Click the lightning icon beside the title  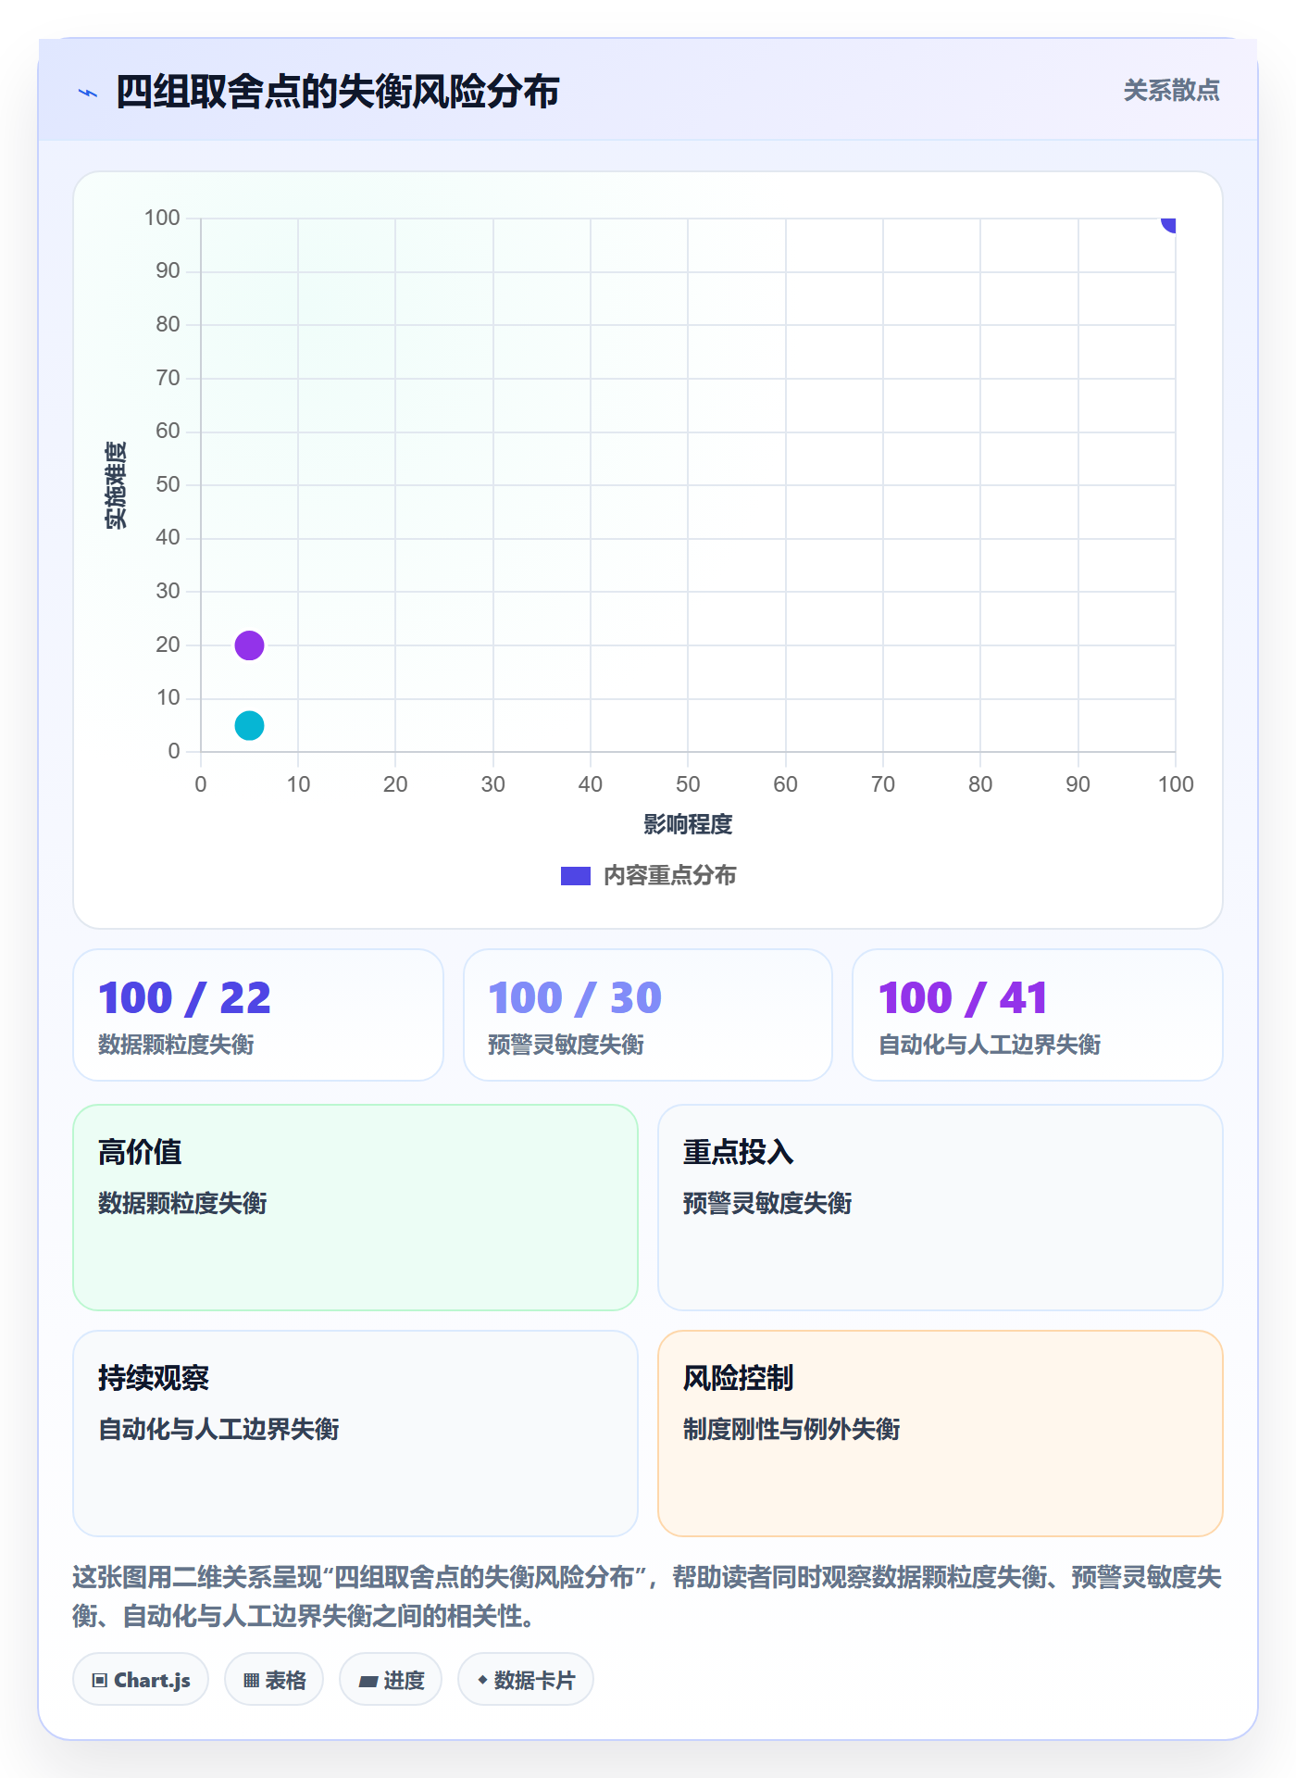(x=88, y=93)
